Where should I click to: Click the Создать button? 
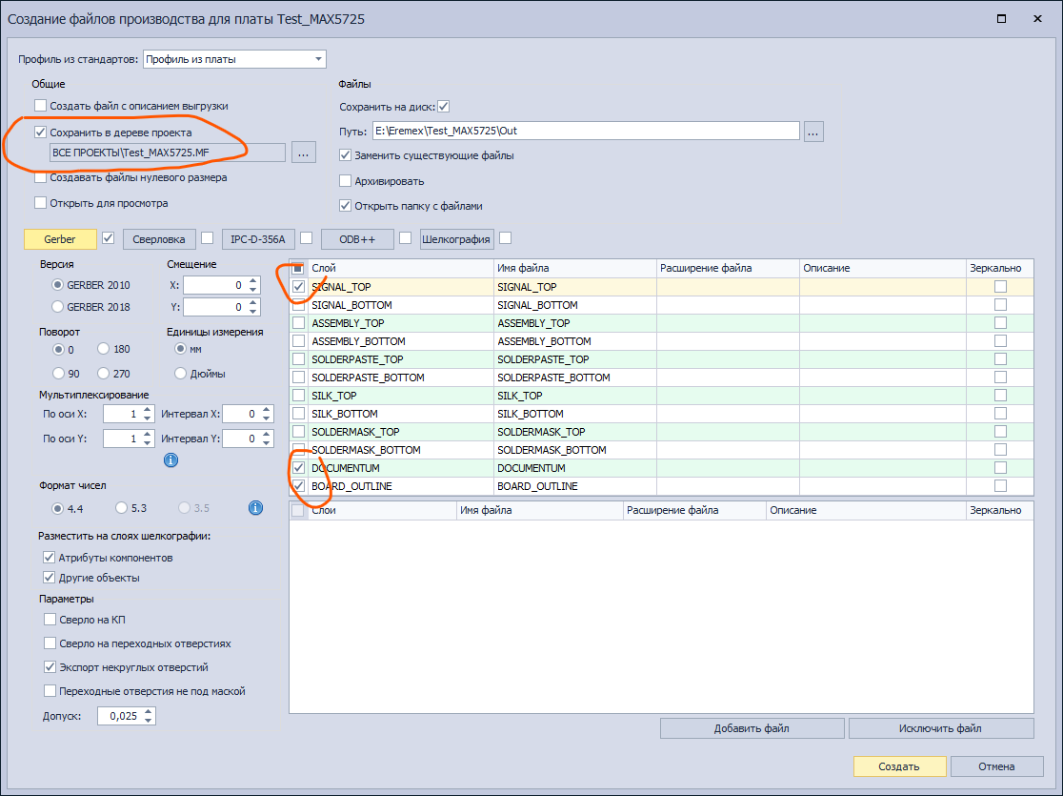click(898, 766)
